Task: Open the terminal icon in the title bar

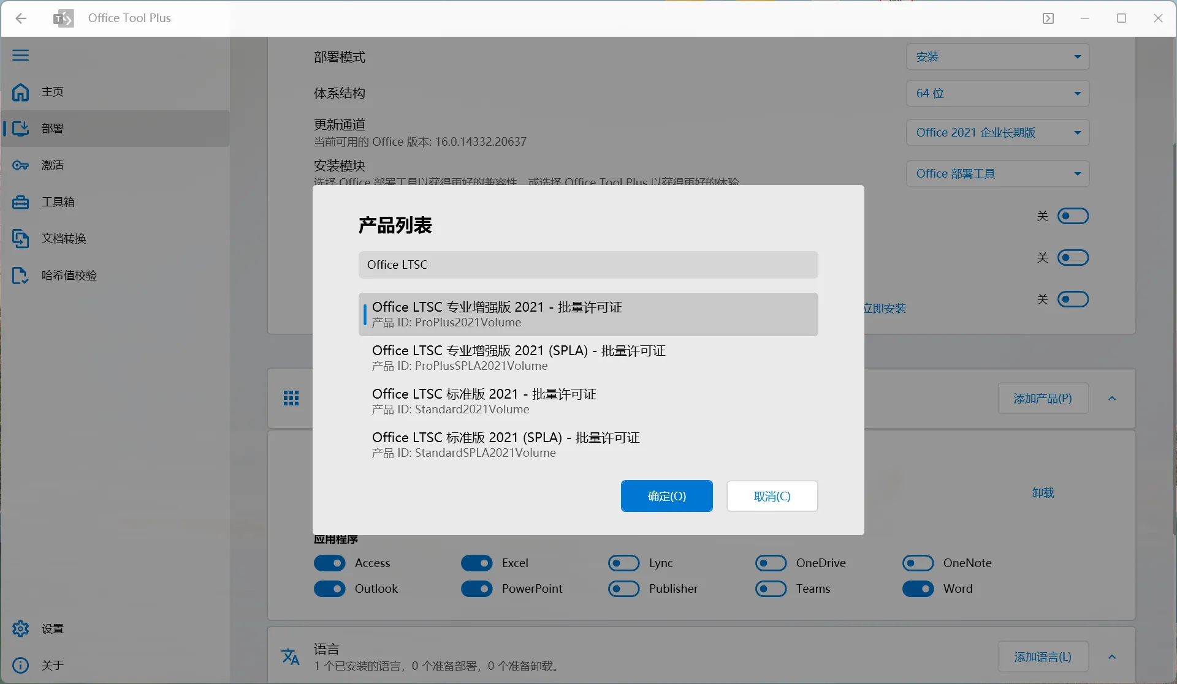Action: pos(1048,18)
